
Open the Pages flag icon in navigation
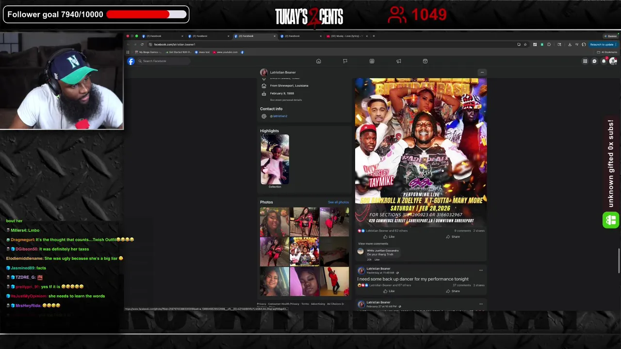click(345, 61)
